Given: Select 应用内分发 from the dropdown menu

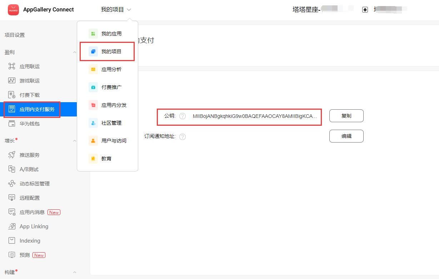Looking at the screenshot, I should point(108,105).
